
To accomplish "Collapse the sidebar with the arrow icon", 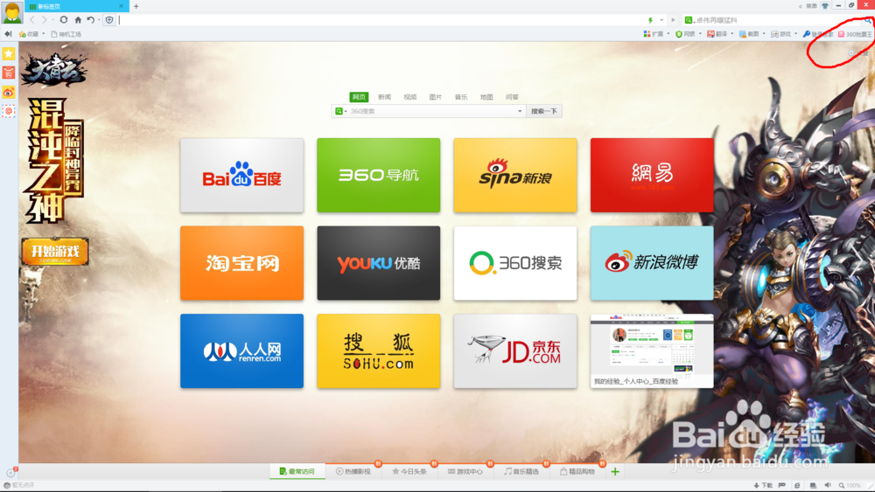I will (8, 34).
